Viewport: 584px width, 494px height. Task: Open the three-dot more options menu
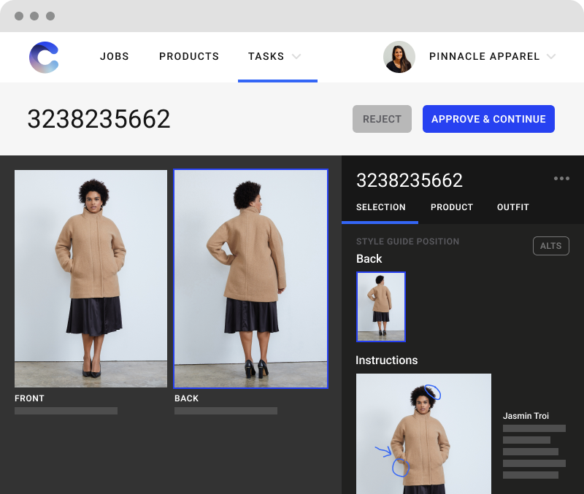(x=561, y=179)
